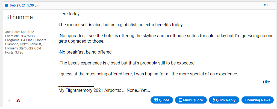Viewport: 277px width, 109px height.
Task: Click the blue post status note icon
Action: tap(7, 5)
